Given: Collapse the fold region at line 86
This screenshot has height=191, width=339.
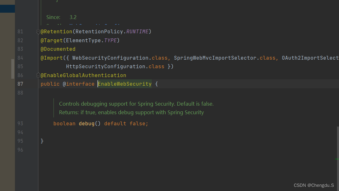Looking at the screenshot, I should click(x=38, y=75).
